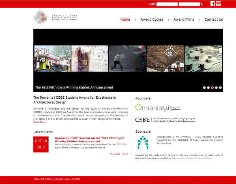Open the Facebook page icon

(212, 4)
